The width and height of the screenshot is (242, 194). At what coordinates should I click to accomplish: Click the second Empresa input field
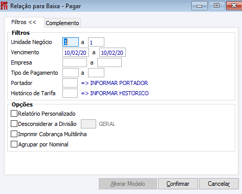(x=109, y=62)
